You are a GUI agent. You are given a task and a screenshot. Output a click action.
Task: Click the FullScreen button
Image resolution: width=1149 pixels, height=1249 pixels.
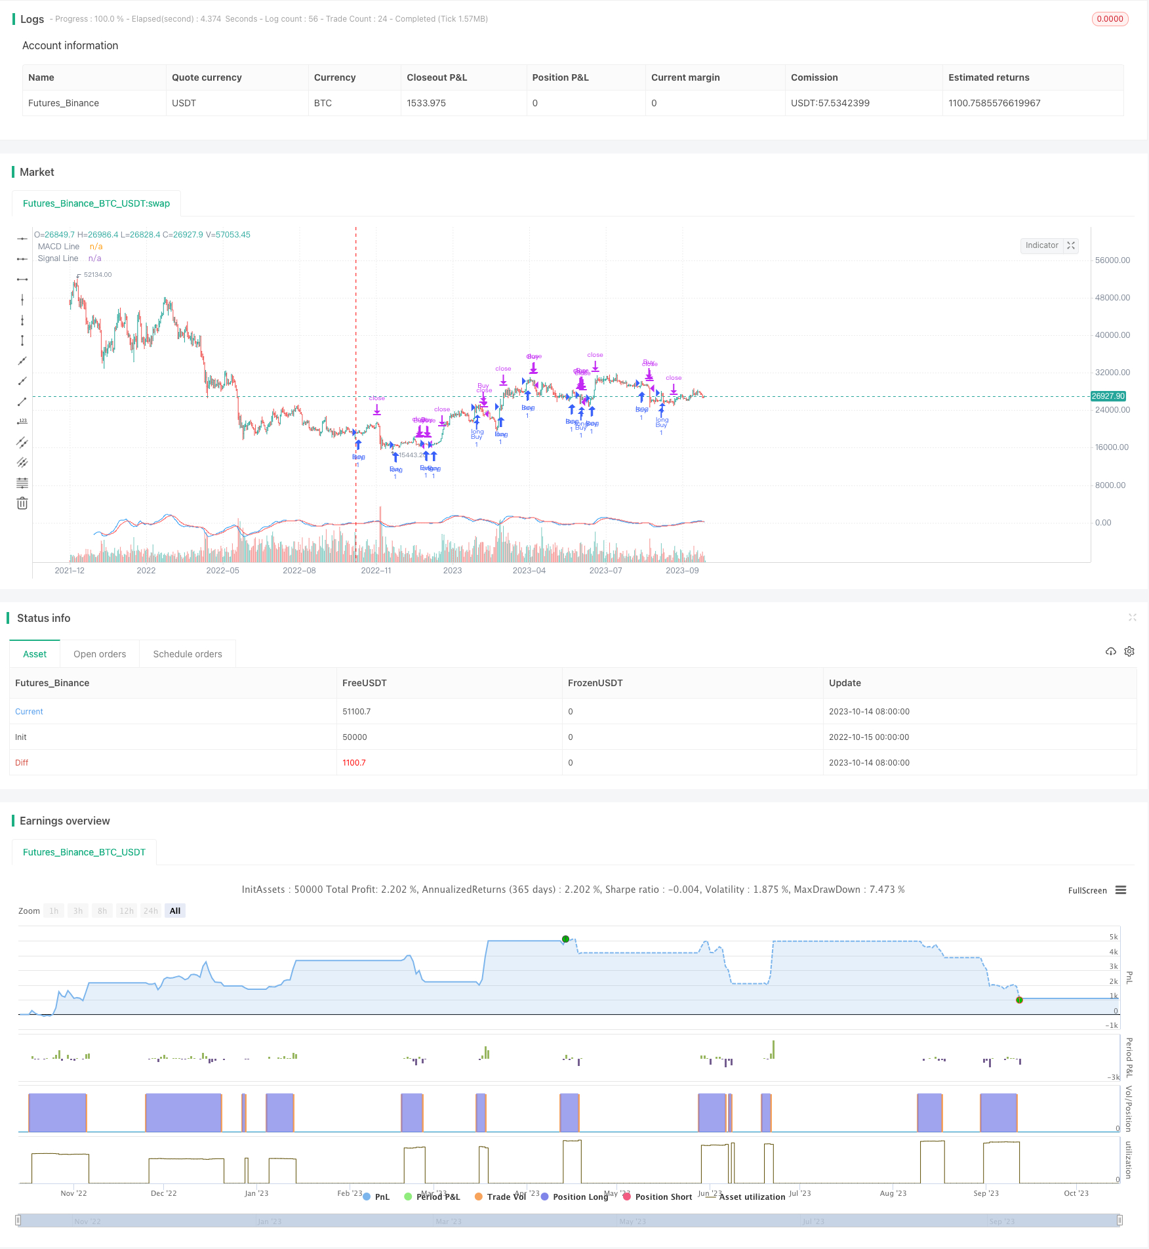coord(1087,890)
